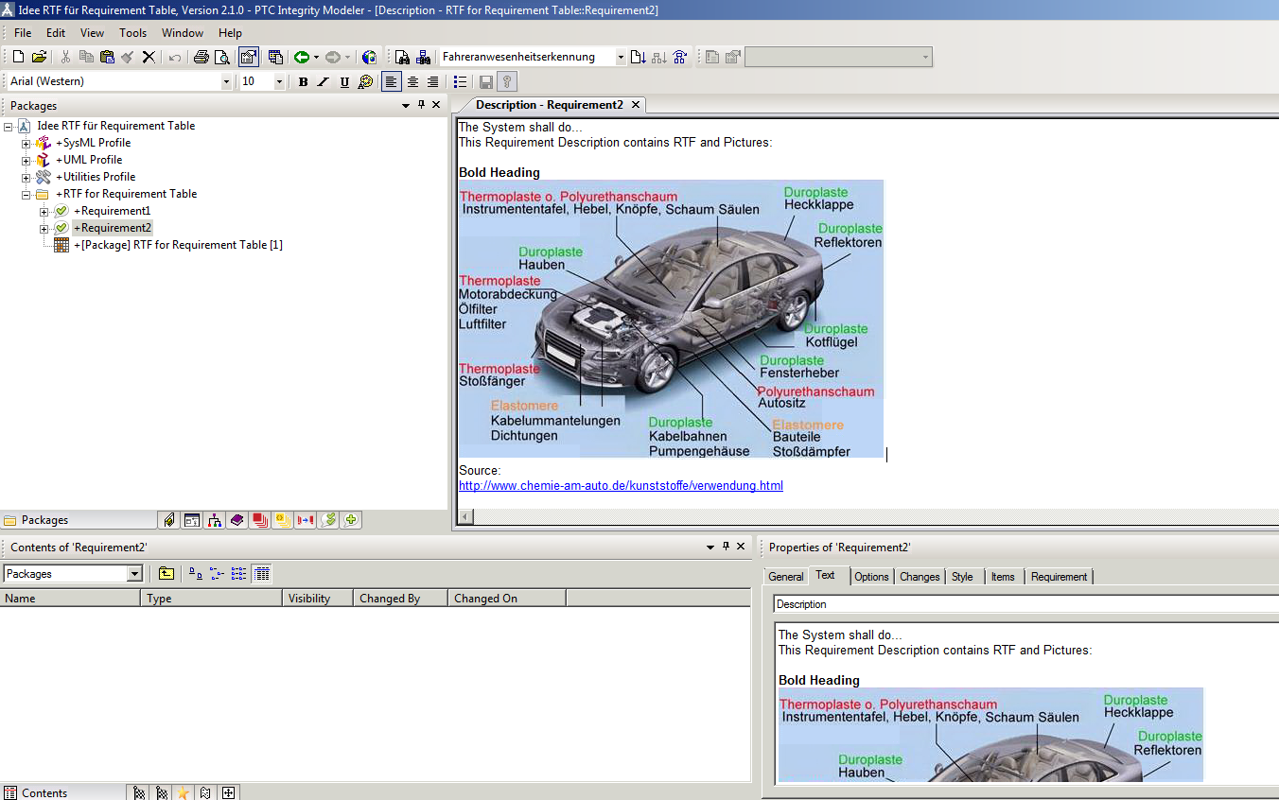Open the Tools menu
This screenshot has width=1279, height=800.
[x=132, y=33]
